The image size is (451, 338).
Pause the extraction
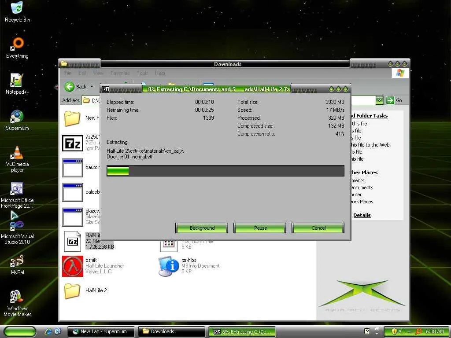260,228
